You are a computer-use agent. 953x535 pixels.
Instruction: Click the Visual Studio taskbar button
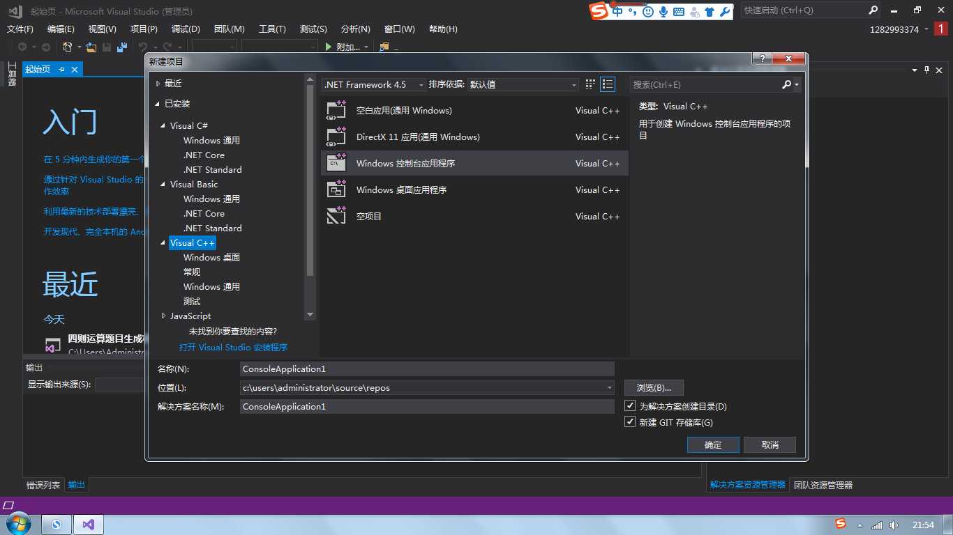[x=89, y=525]
